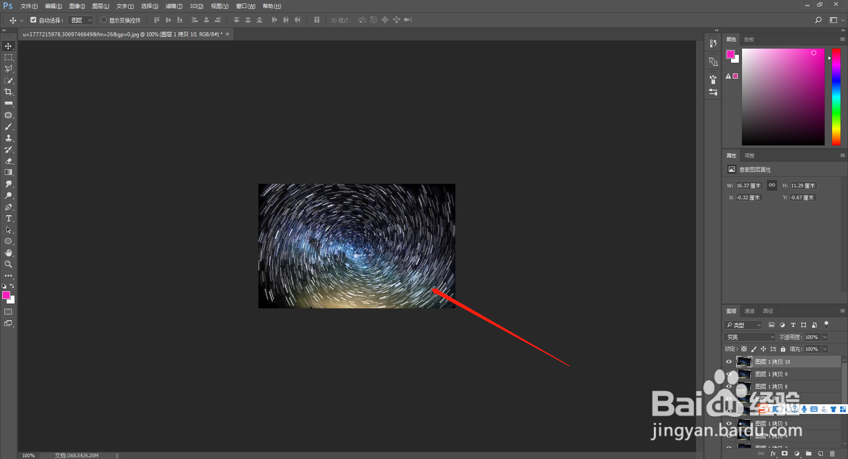Select the Clone Stamp tool

click(8, 138)
